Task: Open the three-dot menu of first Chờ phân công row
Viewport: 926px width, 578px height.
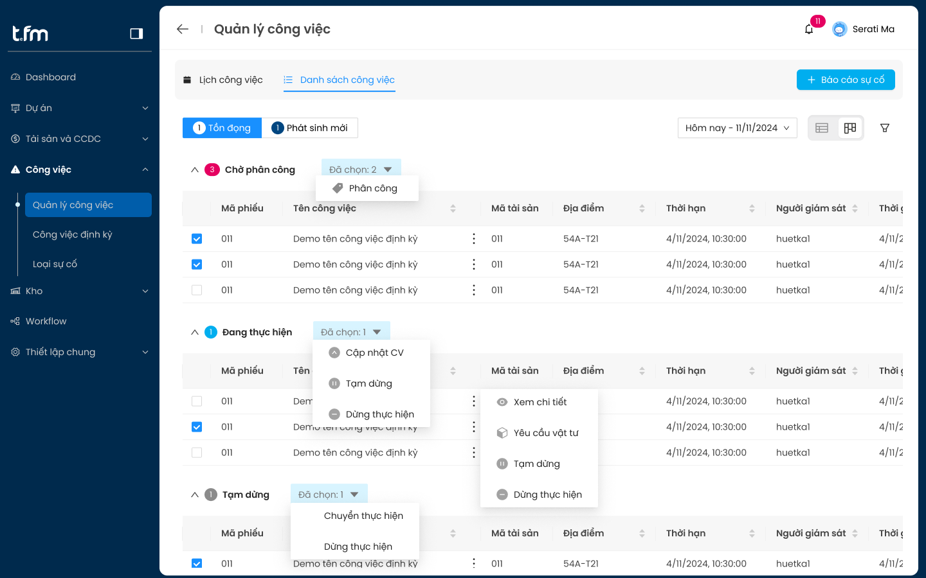Action: [474, 239]
